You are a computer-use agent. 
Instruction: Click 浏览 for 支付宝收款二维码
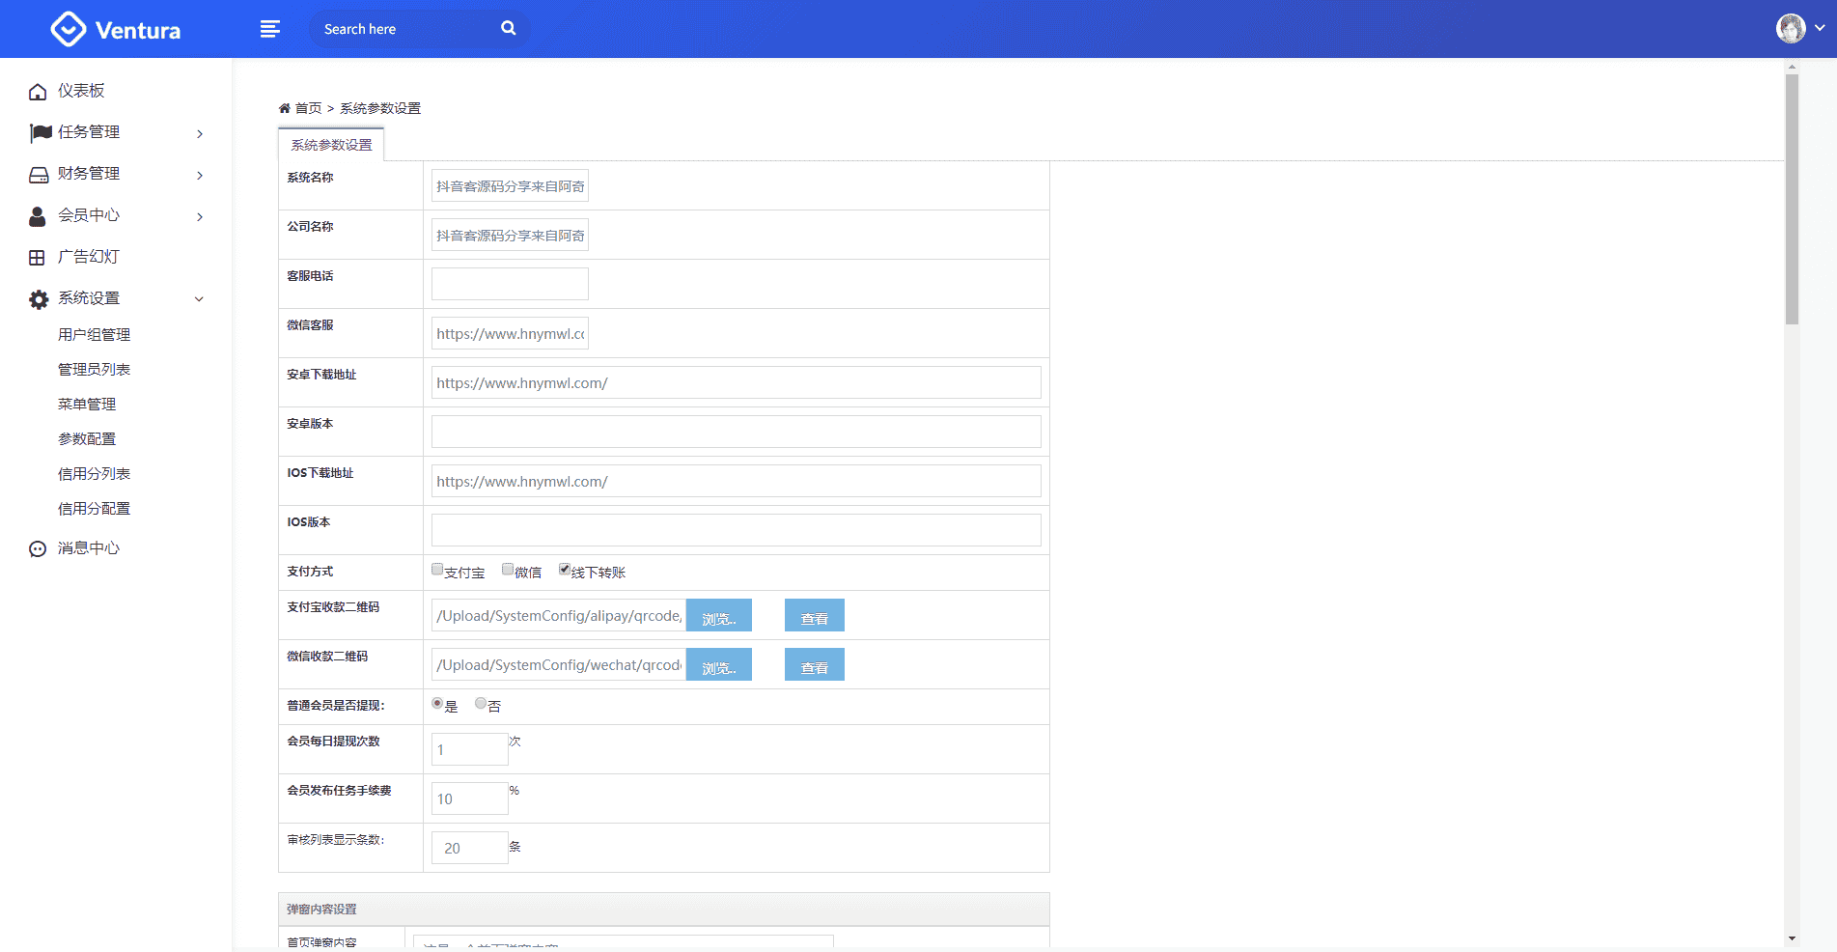718,616
